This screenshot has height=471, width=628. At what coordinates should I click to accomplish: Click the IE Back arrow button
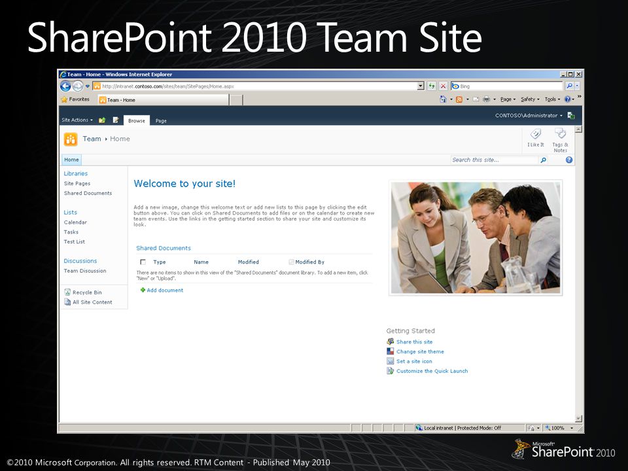pos(65,86)
